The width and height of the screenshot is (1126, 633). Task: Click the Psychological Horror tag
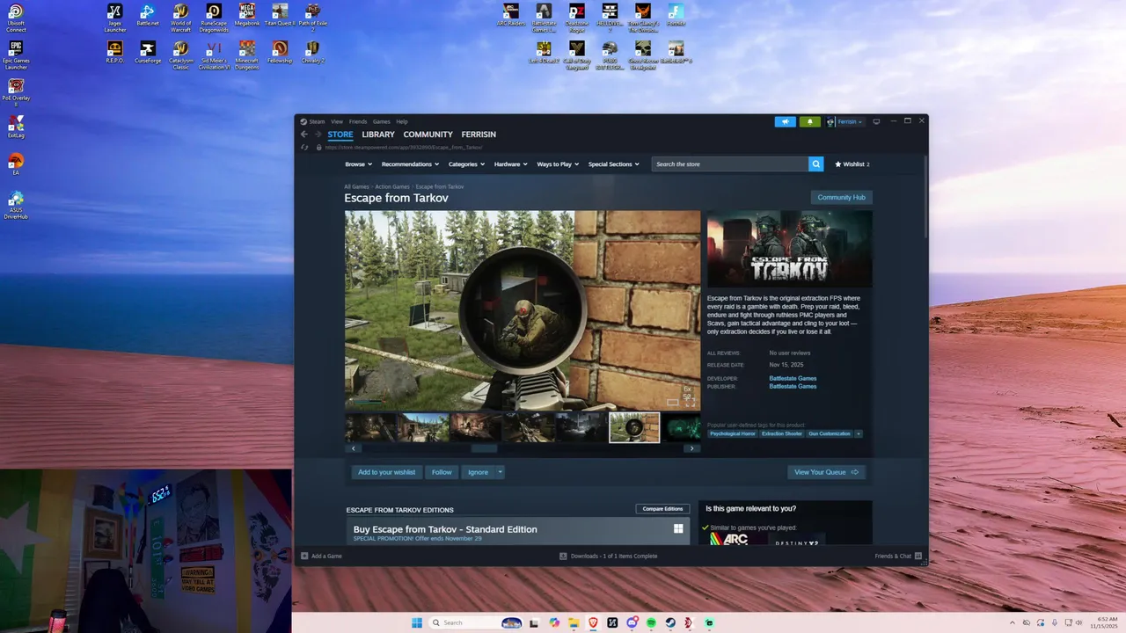click(732, 433)
